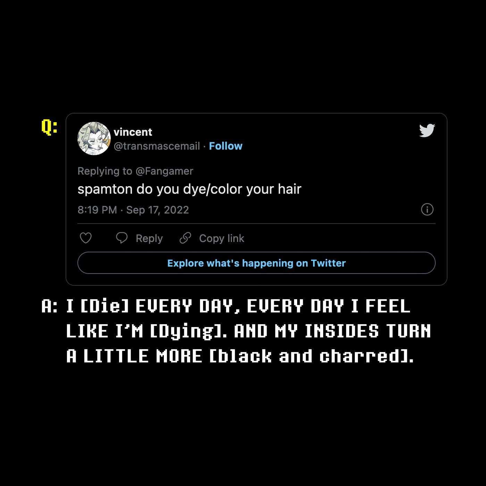Open the @transmascemail handle
Screen dimensions: 486x486
point(157,146)
